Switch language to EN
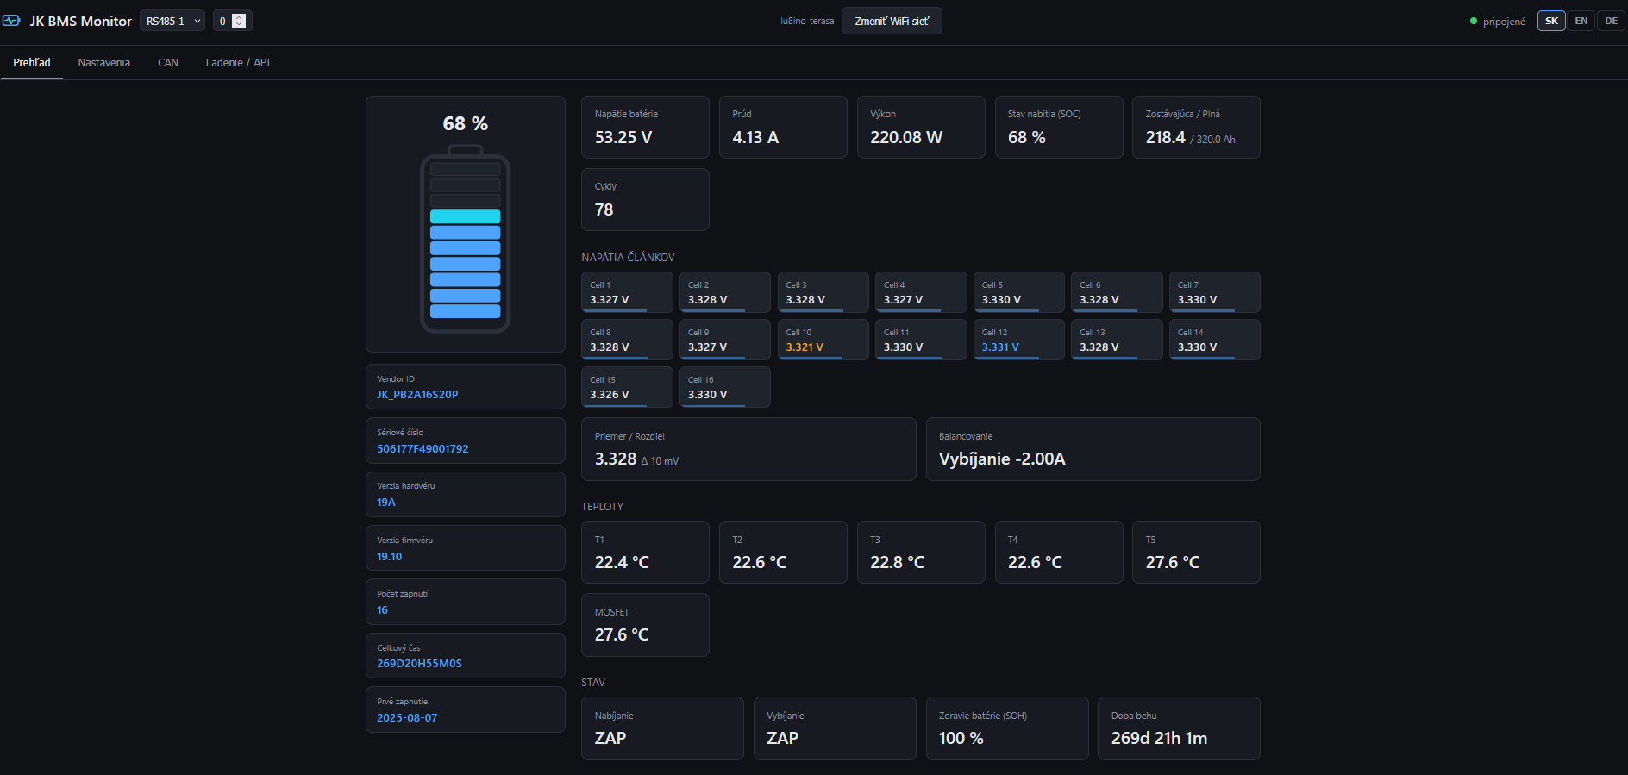1628x775 pixels. tap(1581, 21)
